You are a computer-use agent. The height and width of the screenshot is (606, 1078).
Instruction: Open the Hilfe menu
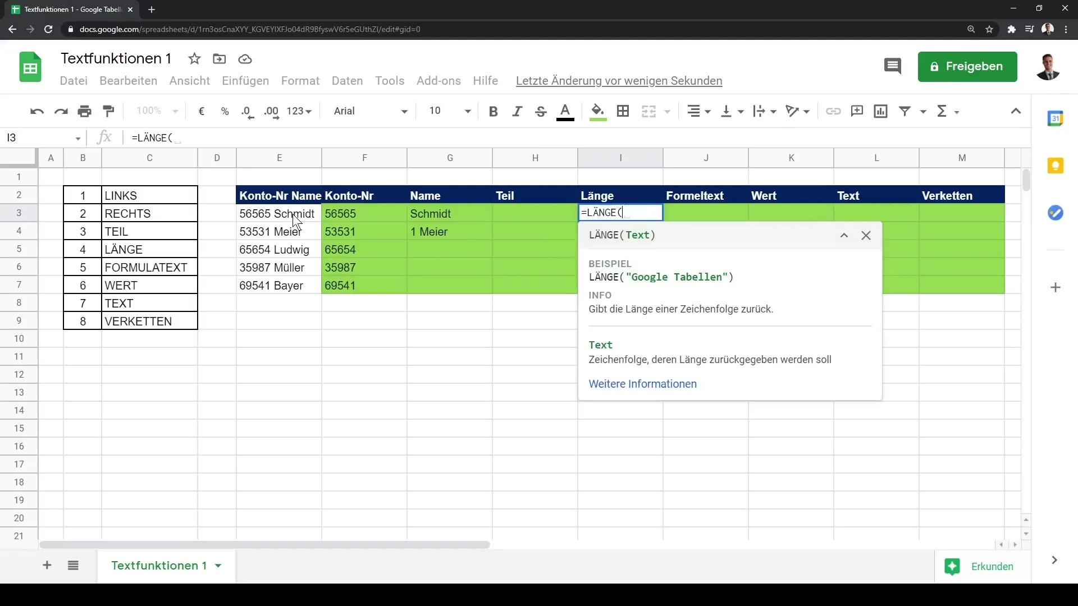(x=485, y=81)
